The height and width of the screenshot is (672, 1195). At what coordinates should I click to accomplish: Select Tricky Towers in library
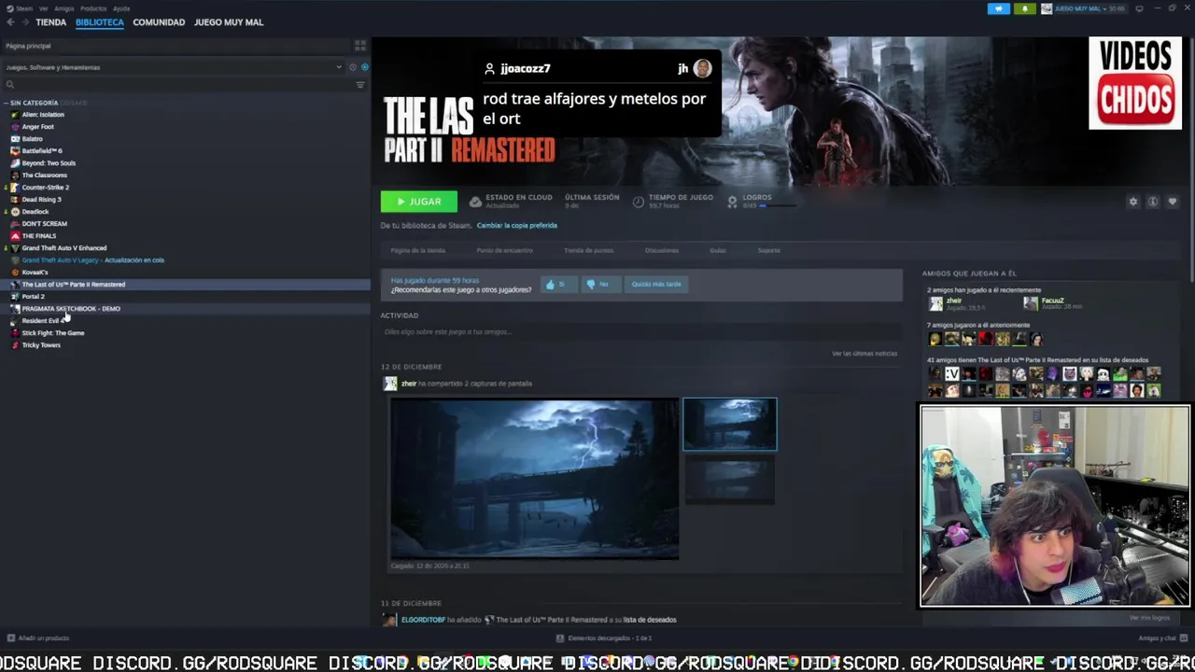(x=41, y=345)
